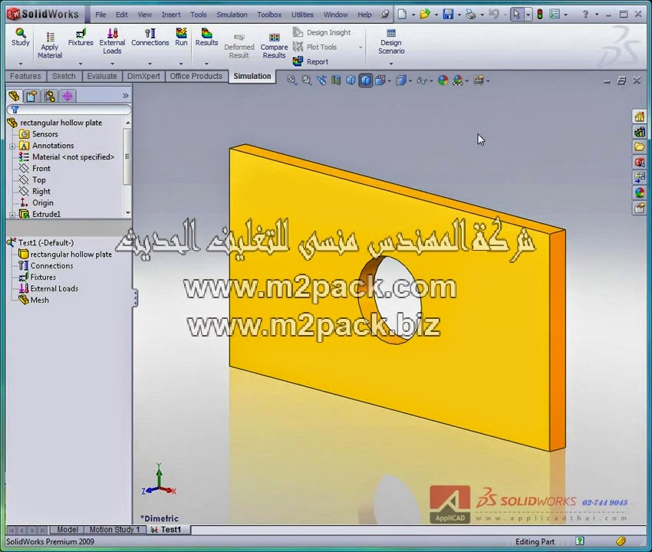Open the Fixtures tool
652x552 pixels.
tap(81, 37)
